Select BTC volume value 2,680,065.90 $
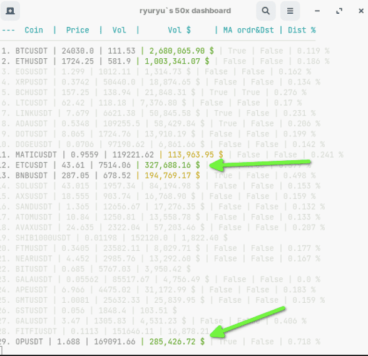The width and height of the screenshot is (368, 356). point(181,51)
